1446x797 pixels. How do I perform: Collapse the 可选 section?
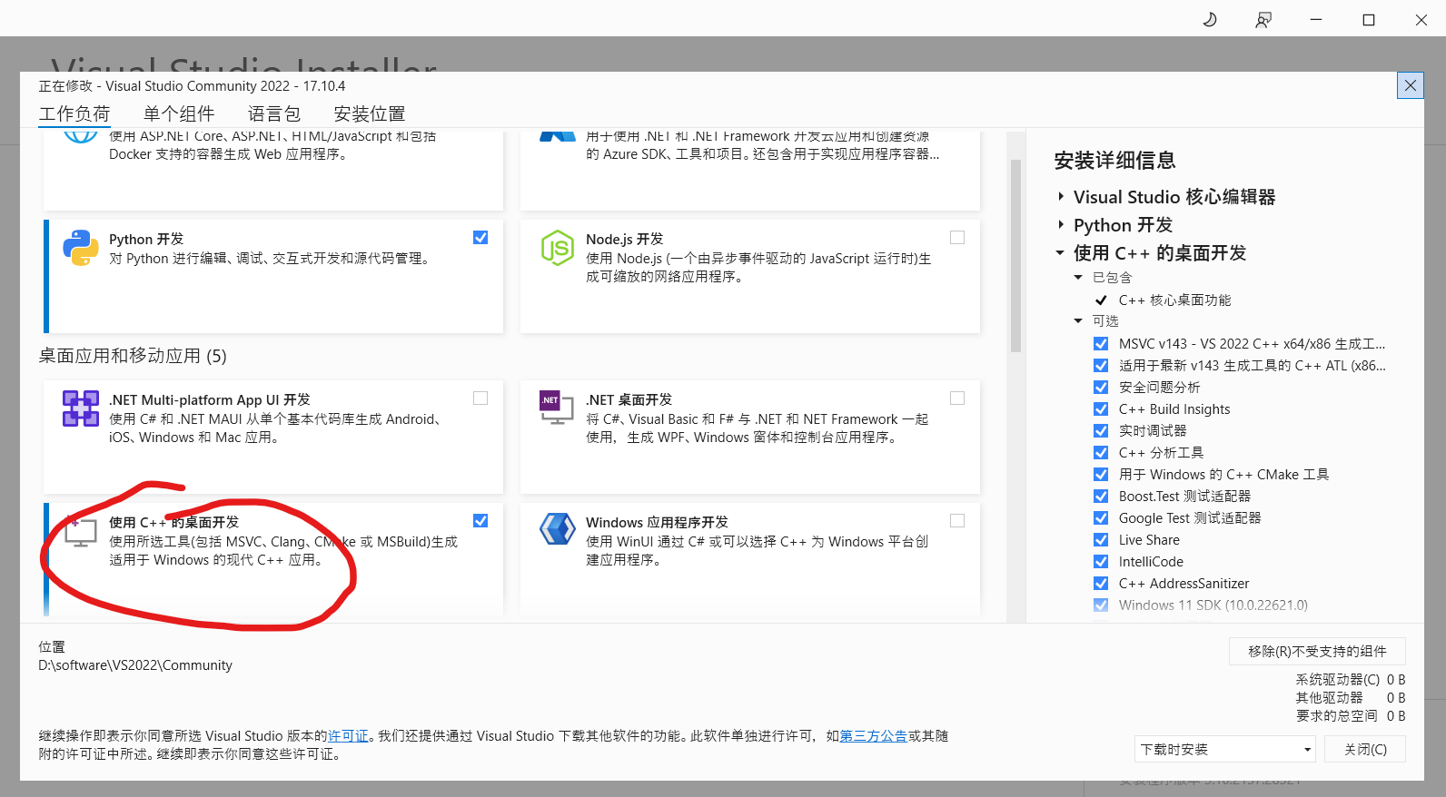(x=1078, y=321)
